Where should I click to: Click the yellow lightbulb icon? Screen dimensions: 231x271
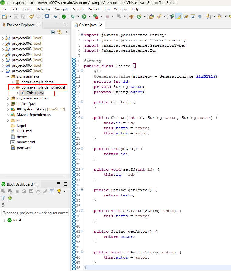[59, 191]
